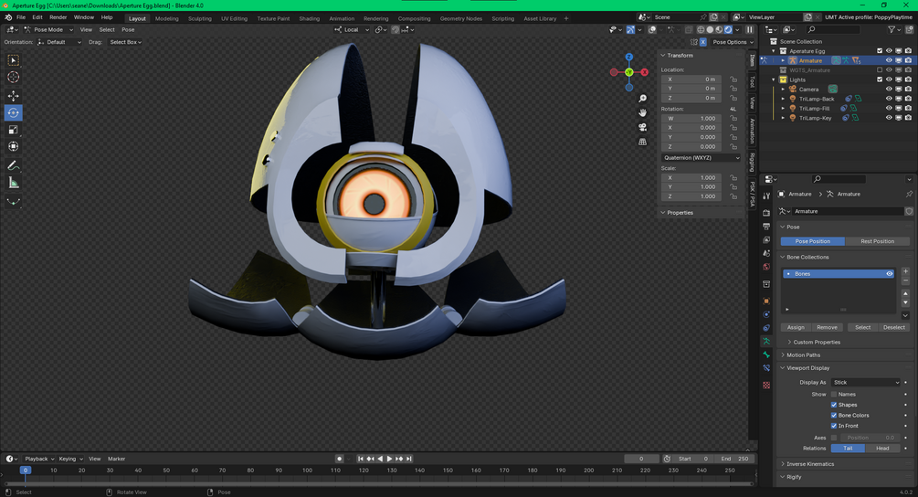The height and width of the screenshot is (497, 918).
Task: Open the Drag Select Box dropdown
Action: click(x=125, y=42)
